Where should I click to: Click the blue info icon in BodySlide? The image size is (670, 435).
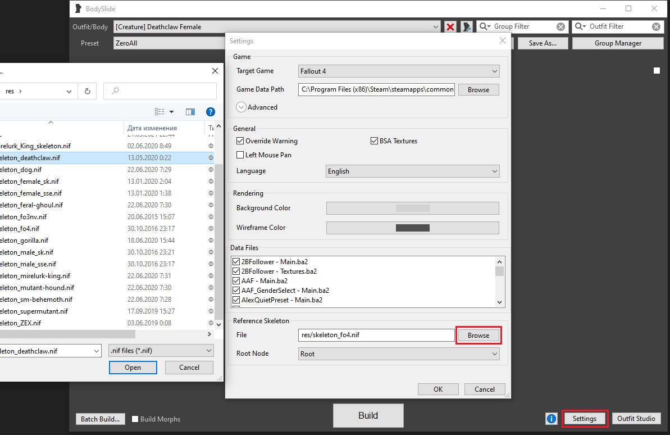(x=551, y=419)
